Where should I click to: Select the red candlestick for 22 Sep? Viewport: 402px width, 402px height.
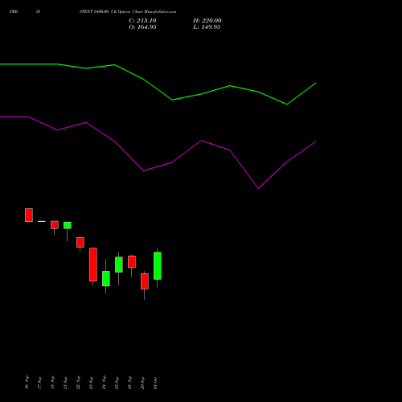[80, 242]
